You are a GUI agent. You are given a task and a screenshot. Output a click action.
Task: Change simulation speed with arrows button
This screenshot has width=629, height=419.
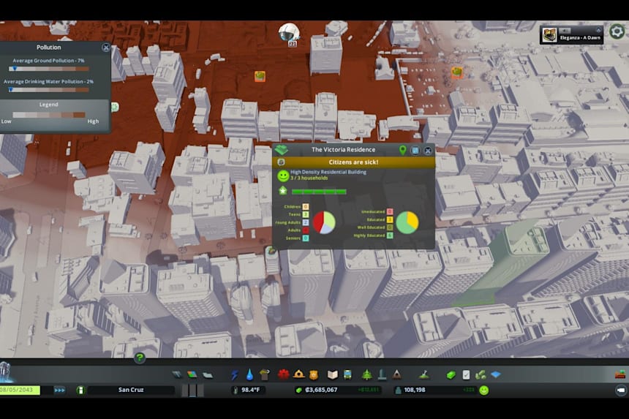tap(59, 390)
